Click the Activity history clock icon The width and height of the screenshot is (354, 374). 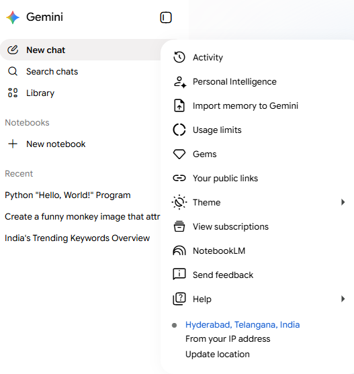pos(179,57)
